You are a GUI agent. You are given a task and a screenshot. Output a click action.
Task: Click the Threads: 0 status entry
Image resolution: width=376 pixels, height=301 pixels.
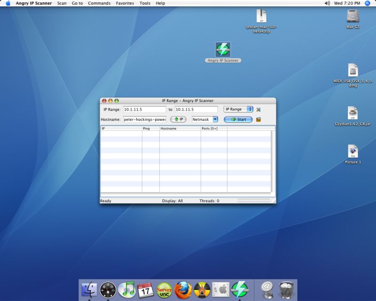click(209, 201)
